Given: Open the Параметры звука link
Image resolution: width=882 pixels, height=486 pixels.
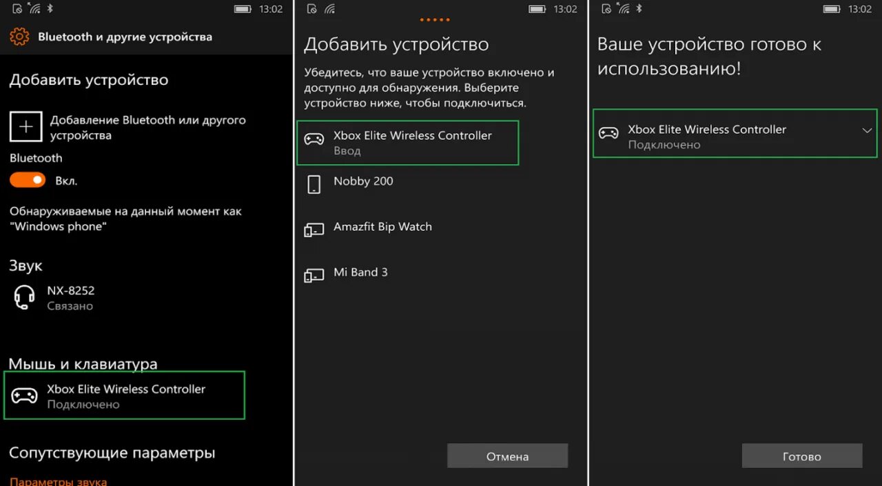Looking at the screenshot, I should tap(59, 481).
